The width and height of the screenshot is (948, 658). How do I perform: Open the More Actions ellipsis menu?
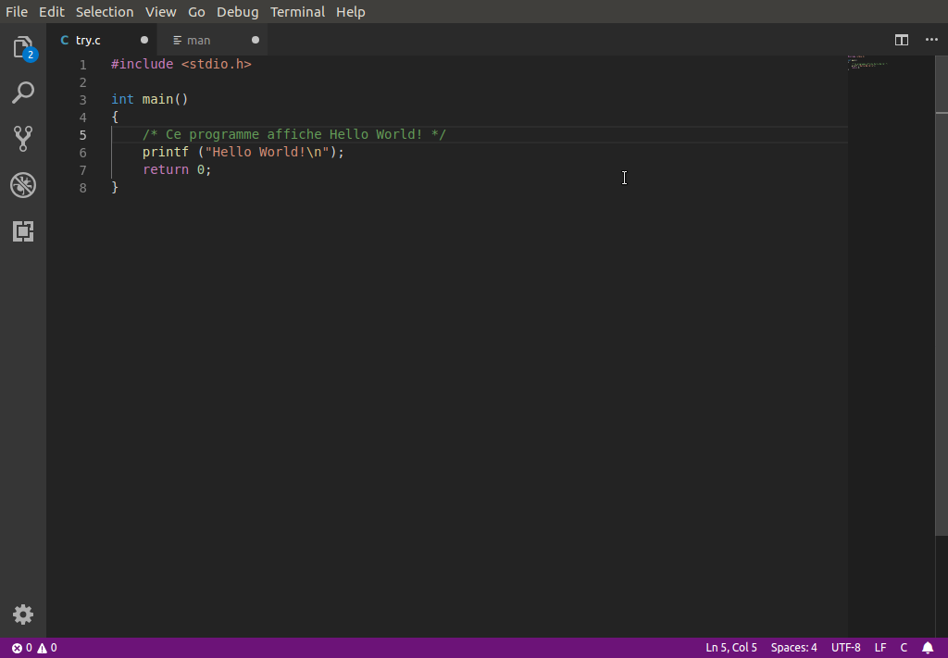tap(931, 40)
